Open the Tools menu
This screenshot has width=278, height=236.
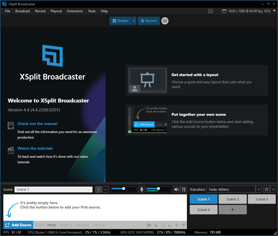[92, 11]
